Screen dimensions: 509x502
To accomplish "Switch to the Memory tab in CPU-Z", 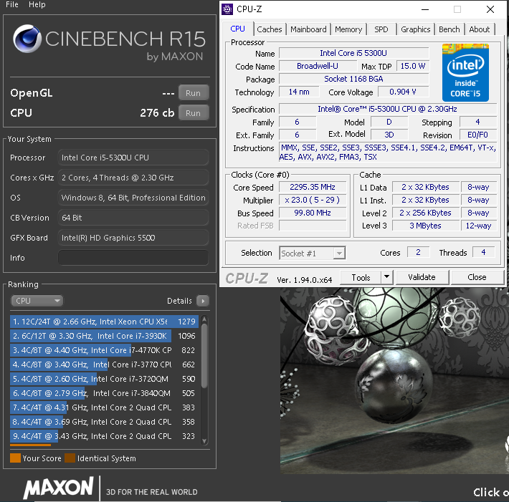I will tap(348, 29).
